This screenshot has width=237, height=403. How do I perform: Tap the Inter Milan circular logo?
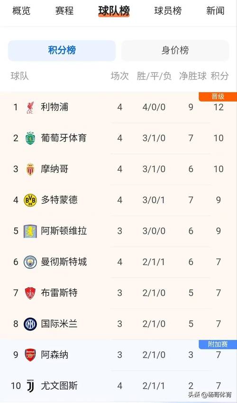(30, 324)
